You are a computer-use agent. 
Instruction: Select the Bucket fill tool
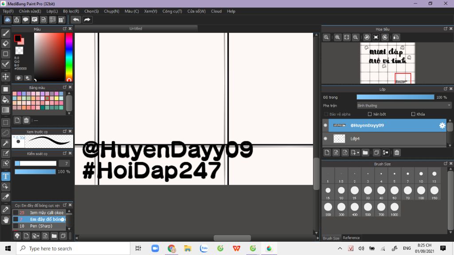tap(6, 100)
